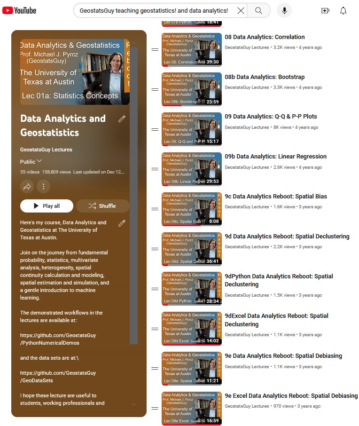
Task: Grab the reorder handle for 9c Spatial Bias
Action: 155,209
